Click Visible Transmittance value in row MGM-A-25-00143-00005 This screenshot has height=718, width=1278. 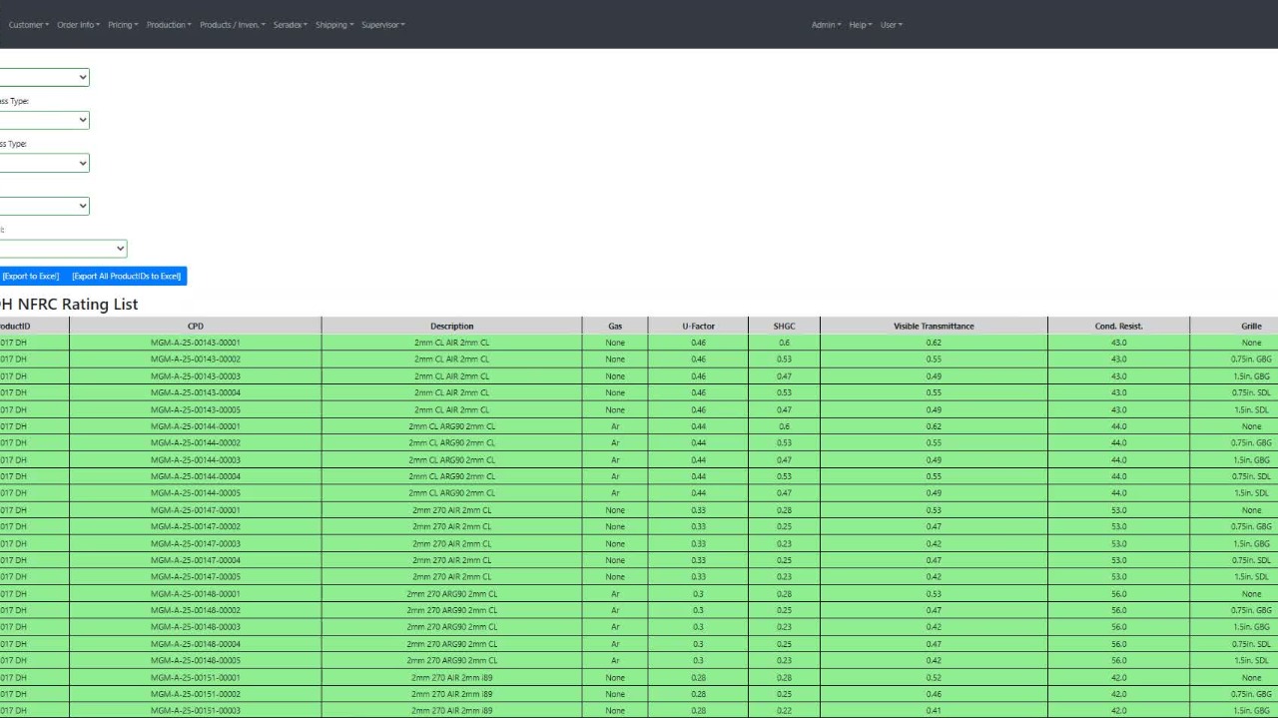[x=934, y=409]
